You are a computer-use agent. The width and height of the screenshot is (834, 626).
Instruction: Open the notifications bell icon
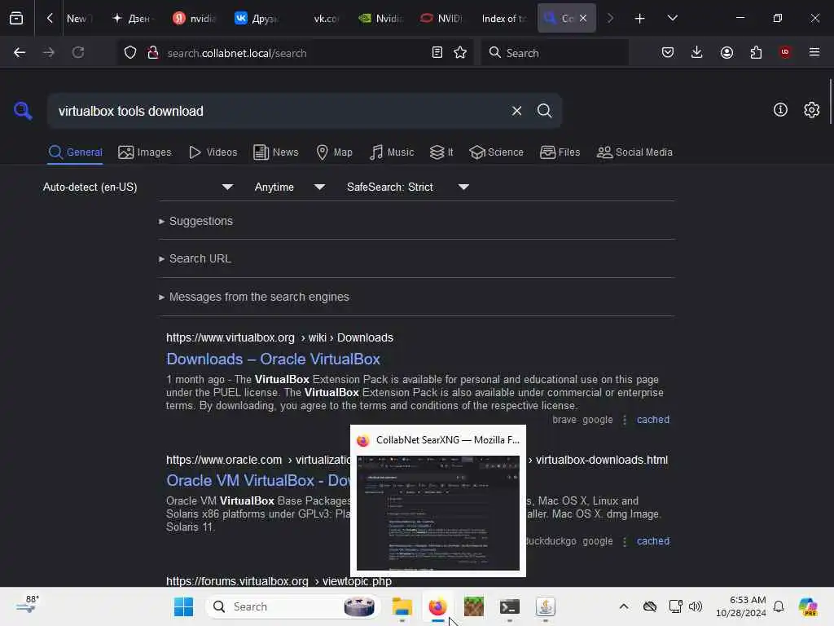pos(779,606)
